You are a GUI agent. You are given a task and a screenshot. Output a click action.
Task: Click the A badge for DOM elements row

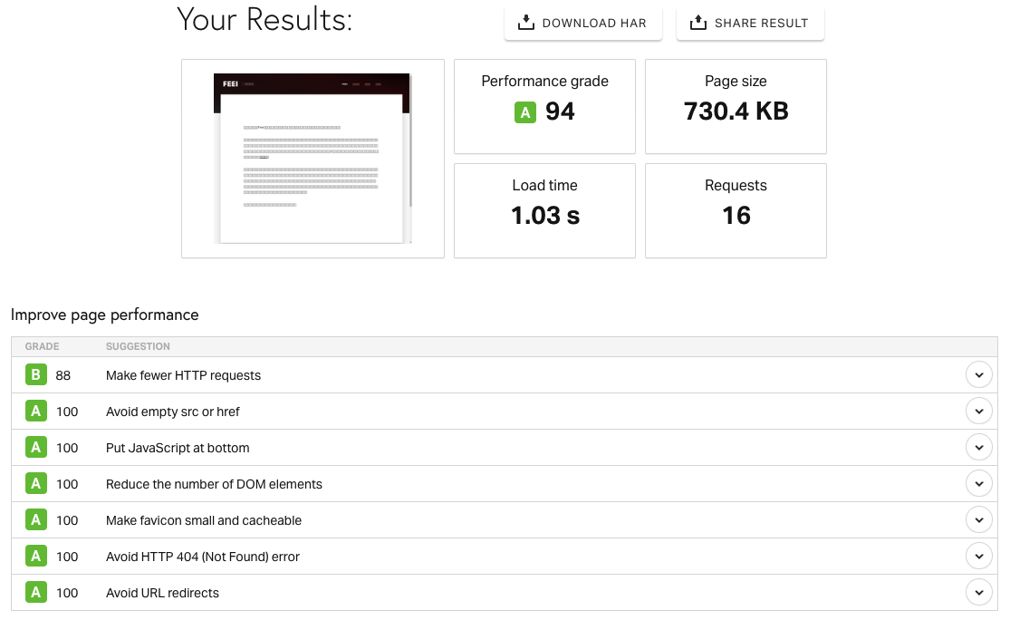tap(36, 484)
